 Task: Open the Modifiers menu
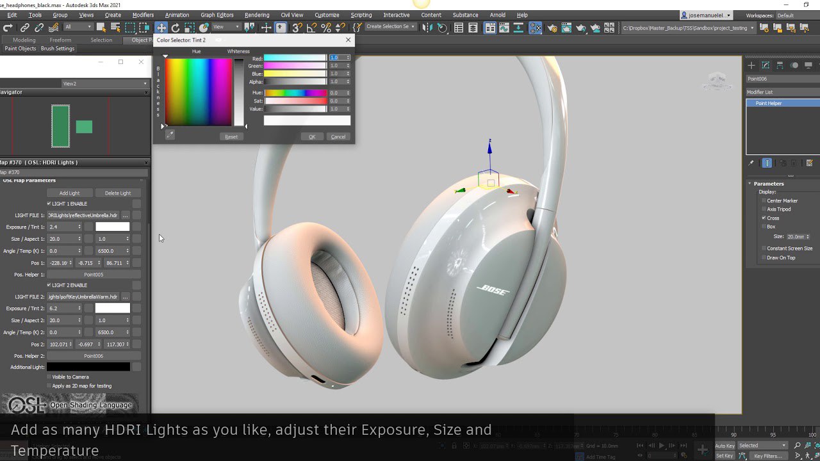[x=143, y=15]
